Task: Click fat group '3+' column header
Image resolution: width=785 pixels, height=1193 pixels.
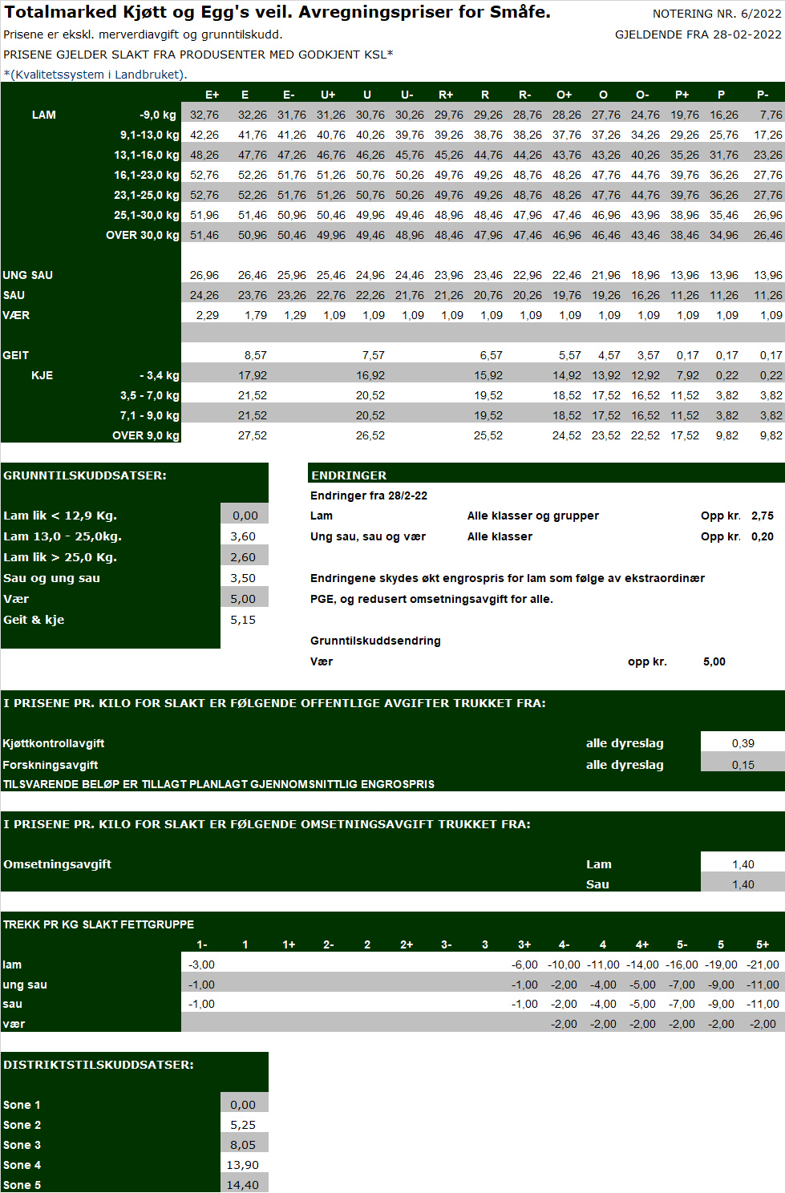Action: coord(524,944)
